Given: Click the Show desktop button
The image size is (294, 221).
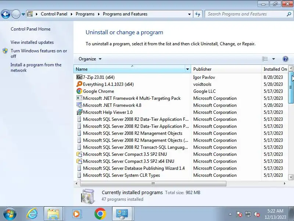Looking at the screenshot, I should pos(292,214).
